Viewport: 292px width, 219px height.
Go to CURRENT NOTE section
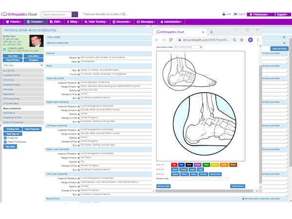[23, 75]
